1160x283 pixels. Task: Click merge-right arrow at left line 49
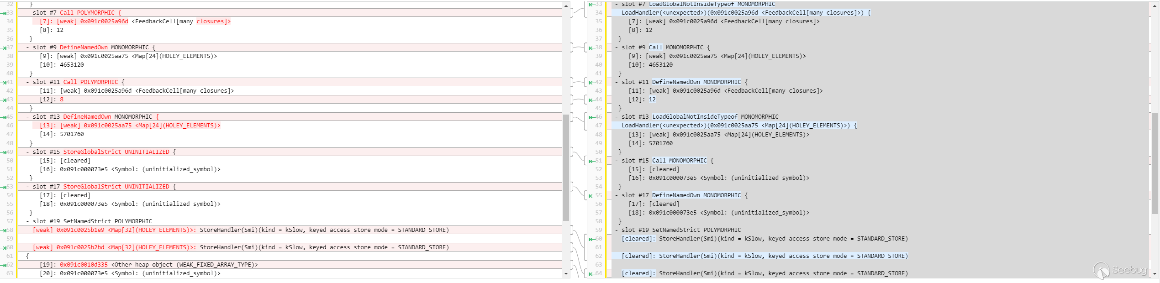(x=4, y=152)
